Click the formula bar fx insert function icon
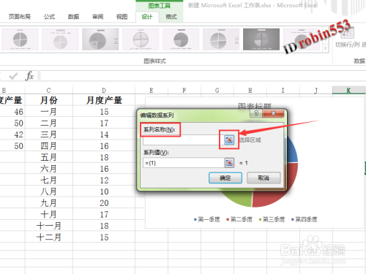This screenshot has width=366, height=274. [29, 76]
